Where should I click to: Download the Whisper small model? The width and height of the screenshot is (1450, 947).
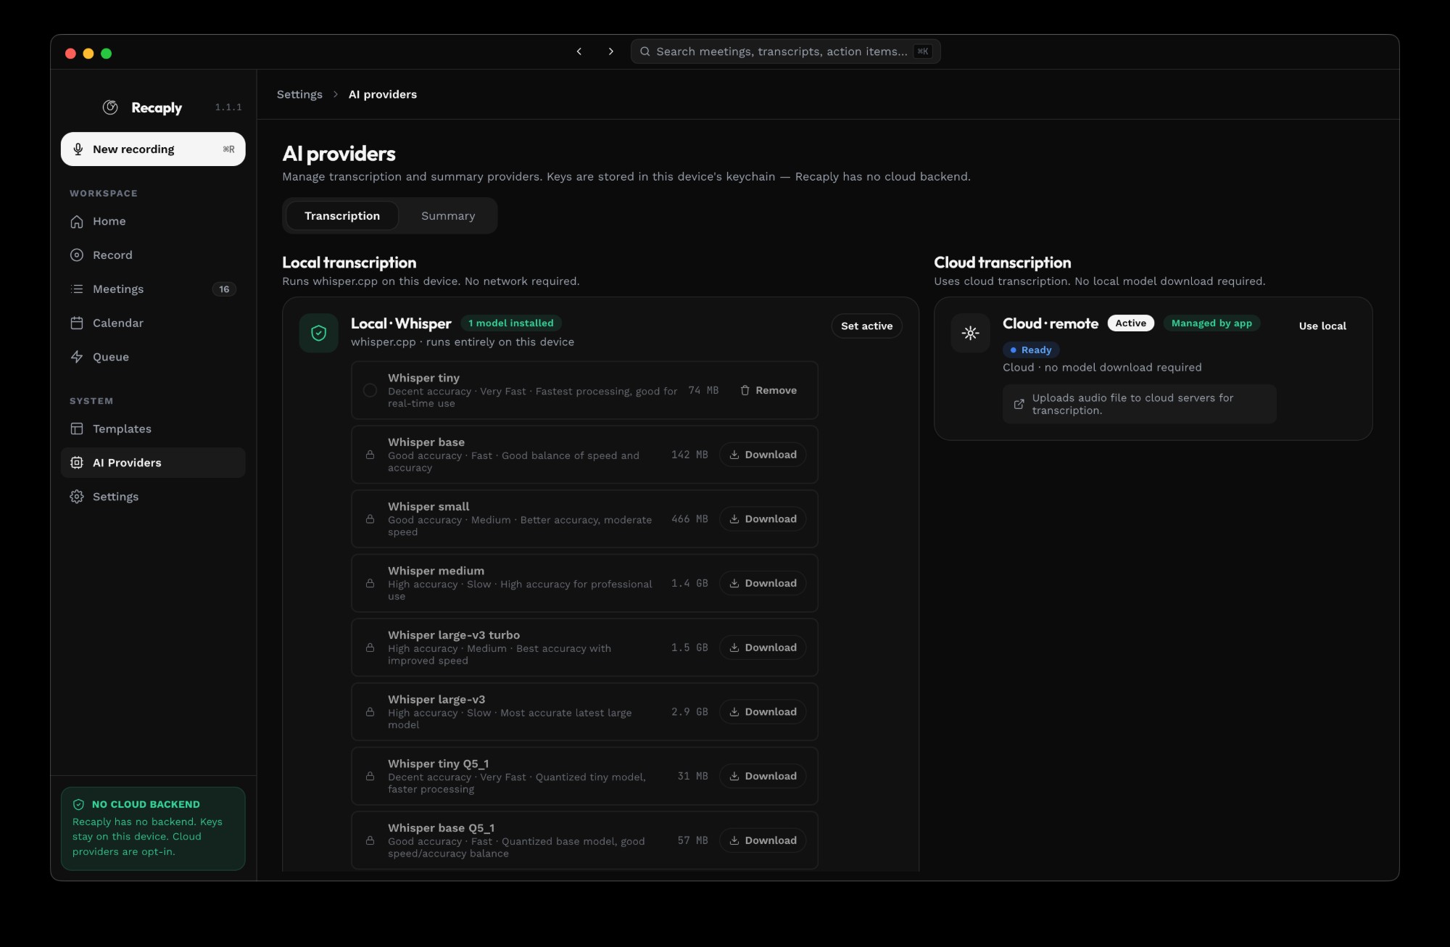(763, 519)
